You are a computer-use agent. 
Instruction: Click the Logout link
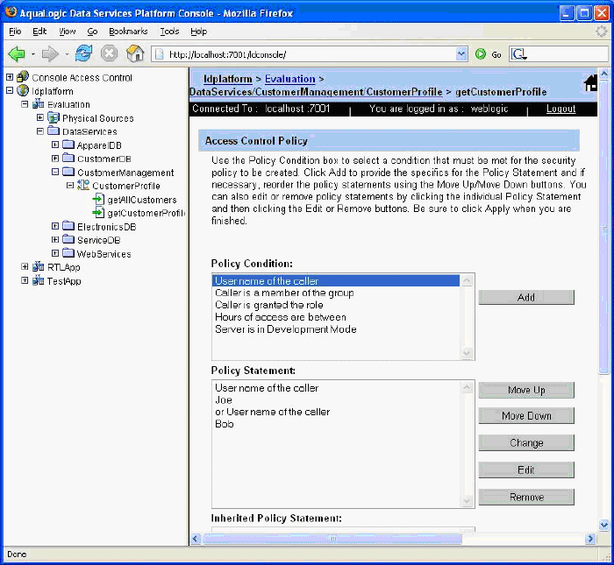(560, 109)
